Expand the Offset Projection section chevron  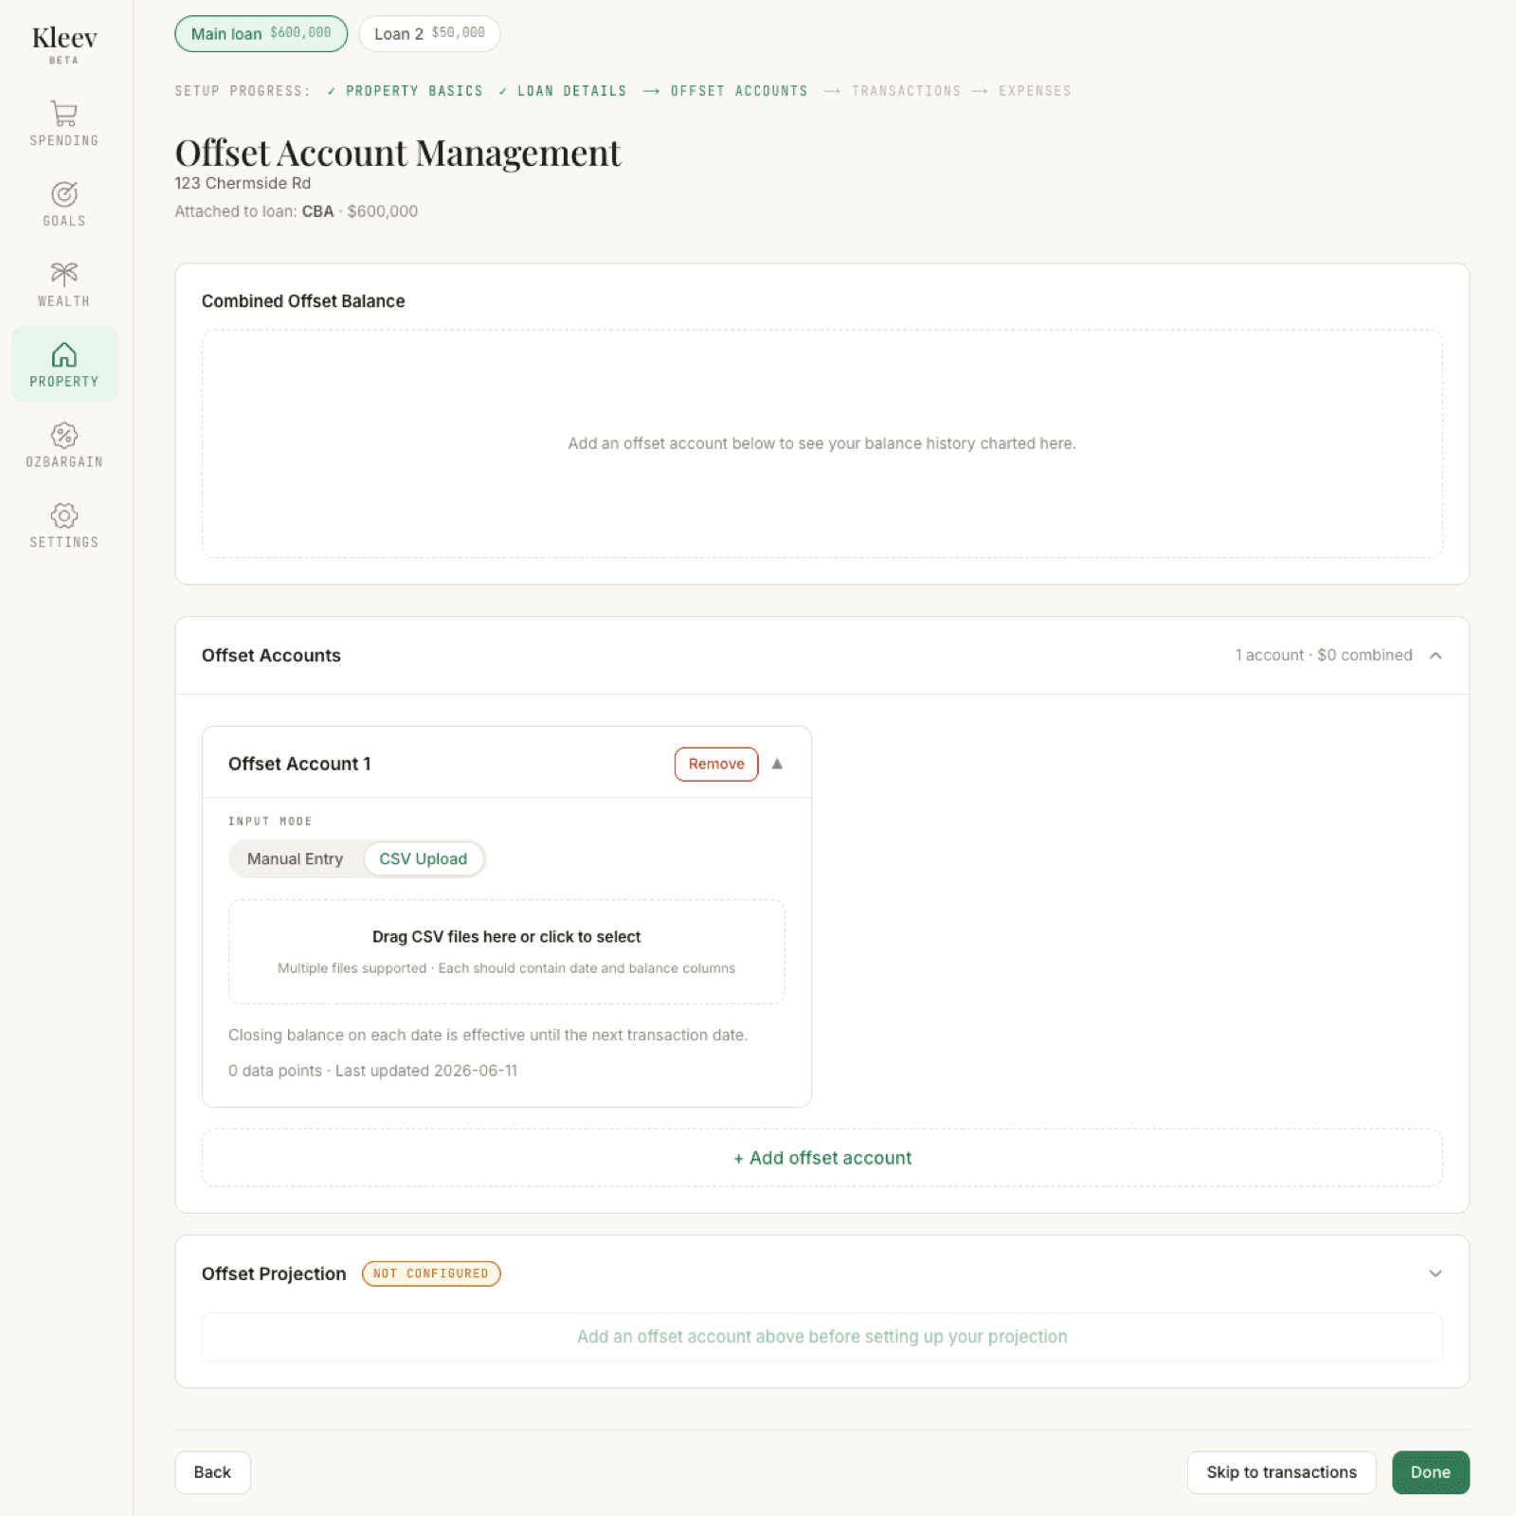point(1435,1273)
